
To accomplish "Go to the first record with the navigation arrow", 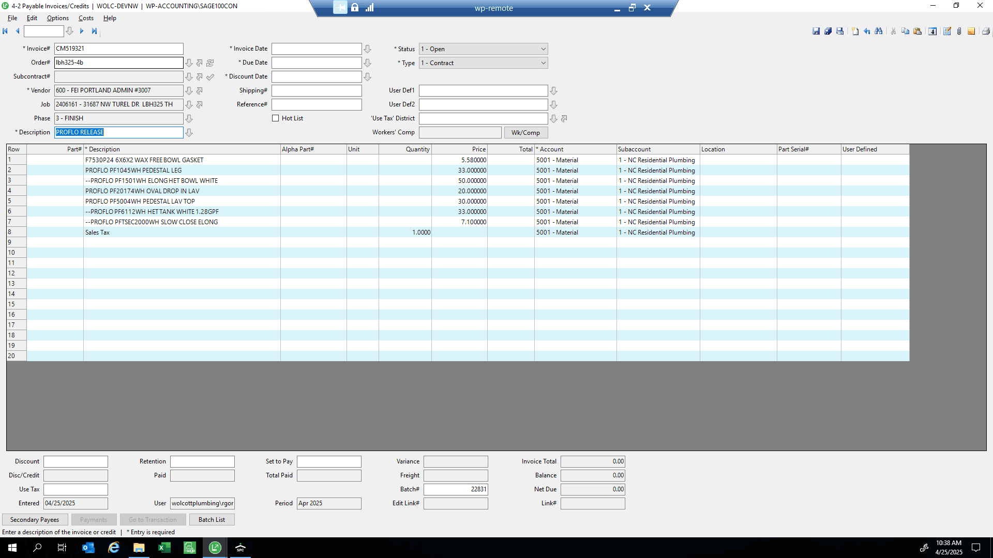I will (5, 31).
